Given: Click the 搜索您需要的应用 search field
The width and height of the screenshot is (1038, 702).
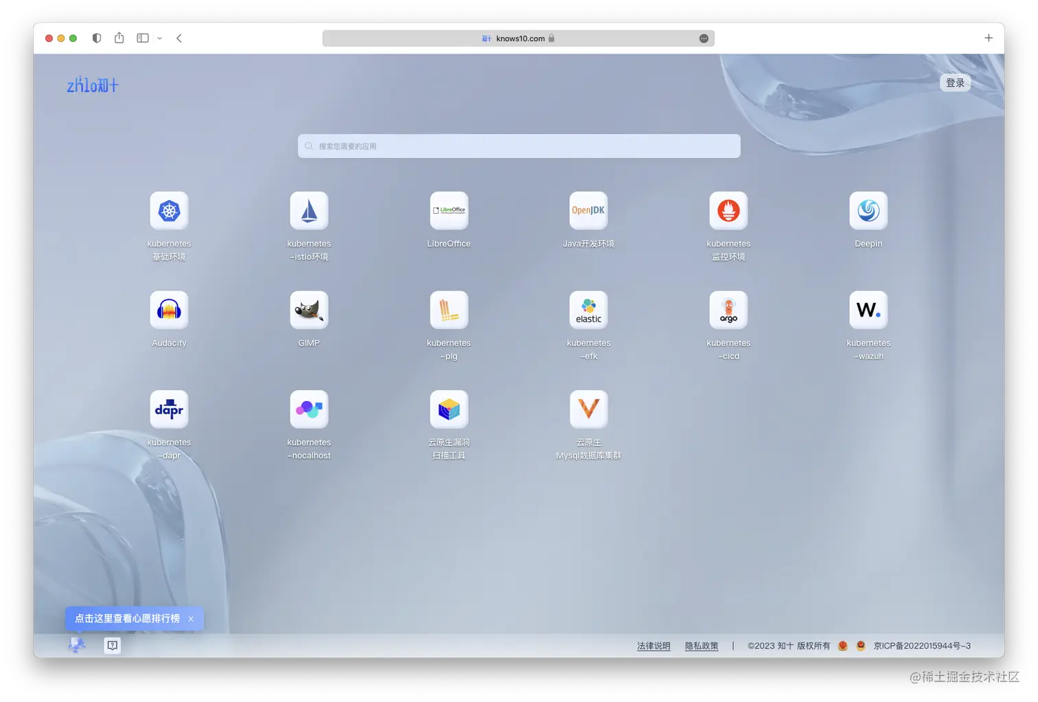Looking at the screenshot, I should pyautogui.click(x=519, y=146).
